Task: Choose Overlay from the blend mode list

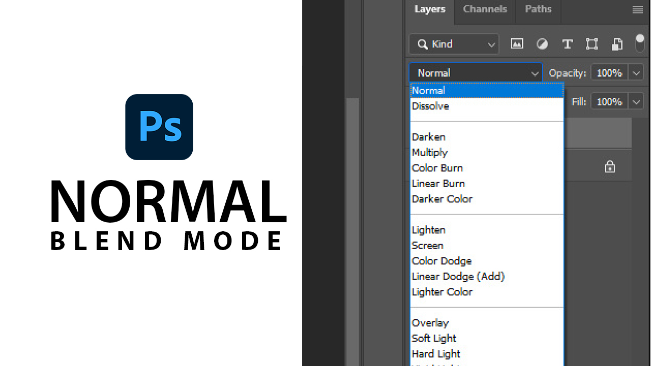Action: click(x=430, y=323)
